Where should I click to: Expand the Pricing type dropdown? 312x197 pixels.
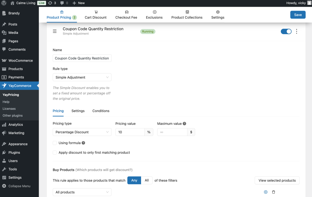tap(82, 132)
